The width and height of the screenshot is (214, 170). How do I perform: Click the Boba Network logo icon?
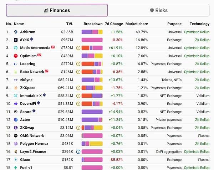tap(16, 72)
